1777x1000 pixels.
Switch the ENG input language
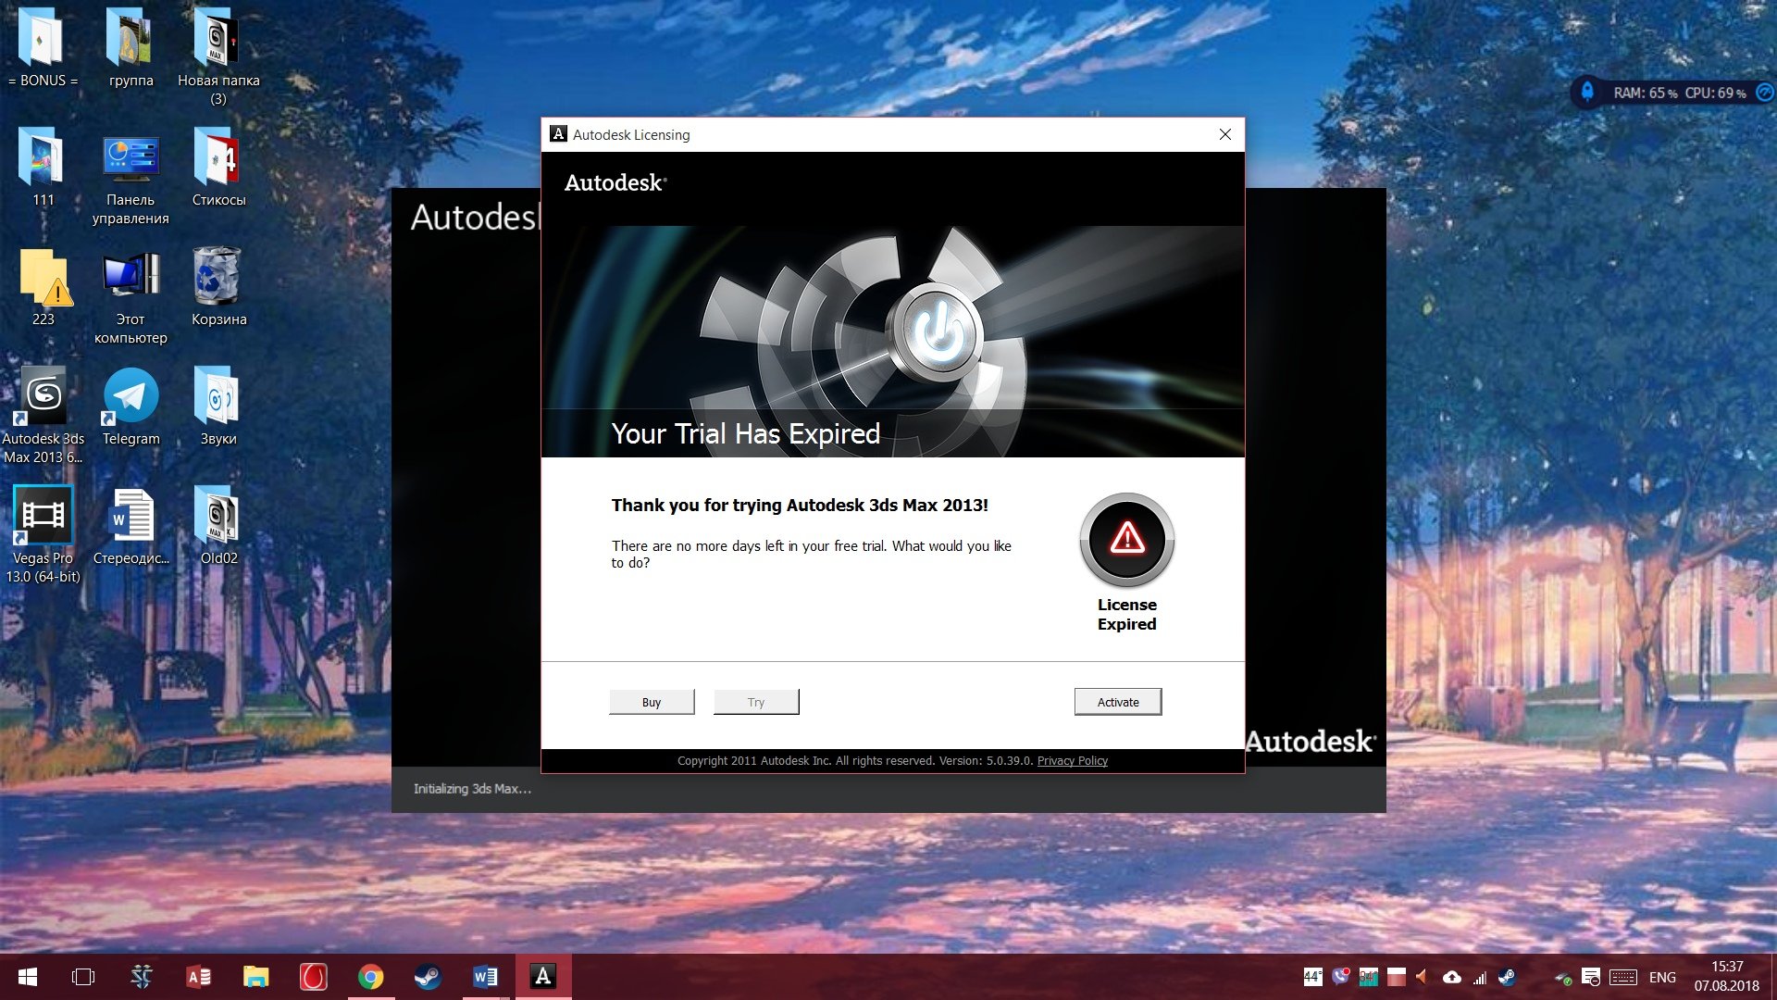tap(1662, 977)
